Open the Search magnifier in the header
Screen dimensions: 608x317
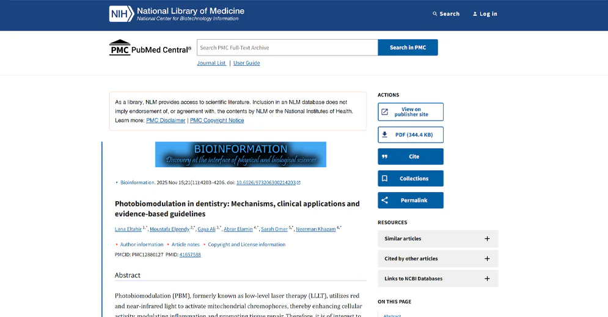click(434, 14)
